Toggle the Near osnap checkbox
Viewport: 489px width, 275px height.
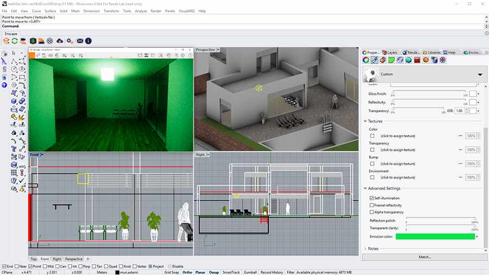click(17, 266)
